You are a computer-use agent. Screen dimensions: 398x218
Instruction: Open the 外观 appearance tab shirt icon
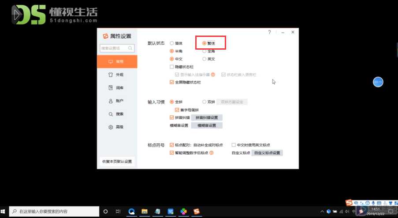point(111,75)
